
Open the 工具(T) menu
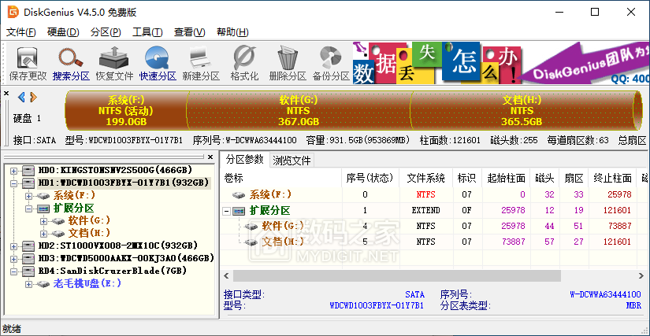point(147,32)
